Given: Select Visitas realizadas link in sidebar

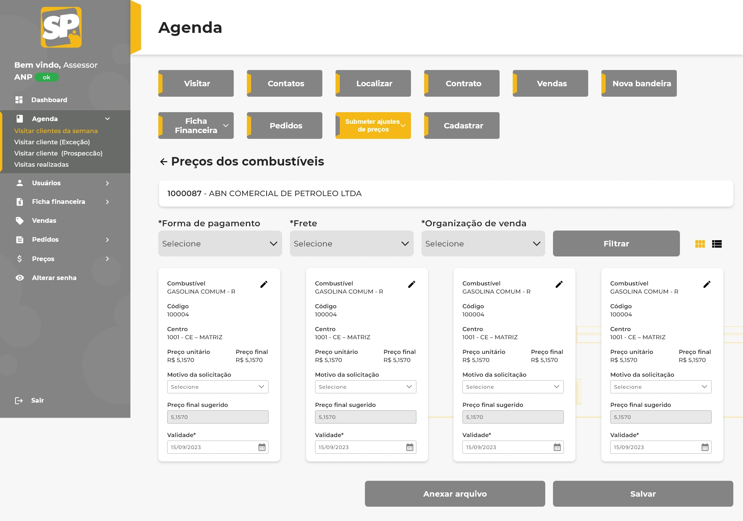Looking at the screenshot, I should (41, 164).
